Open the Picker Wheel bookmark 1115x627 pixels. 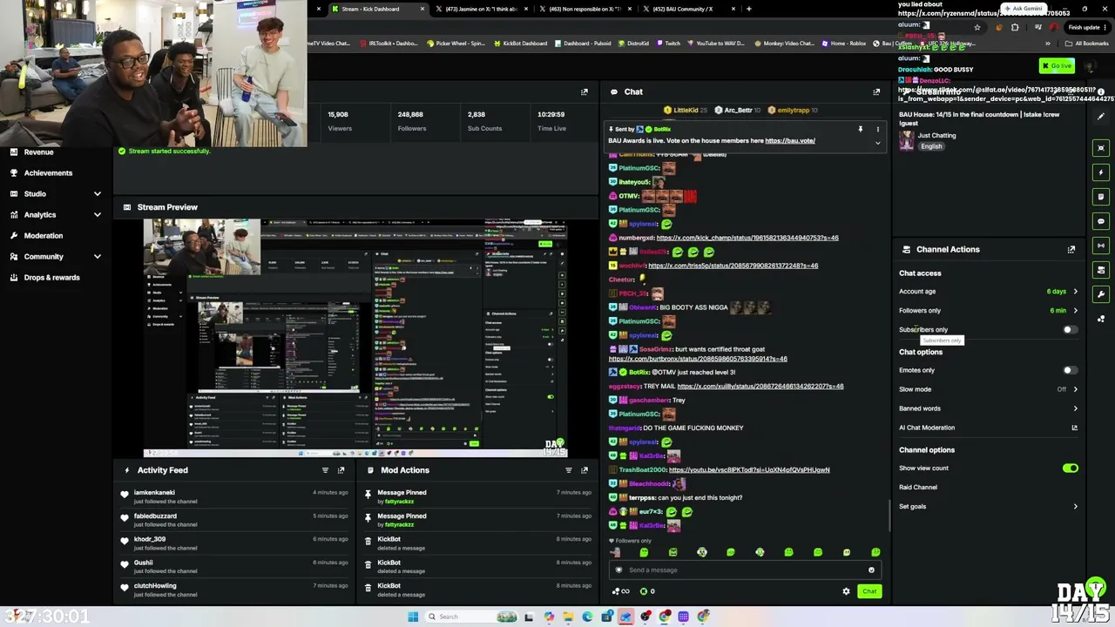pyautogui.click(x=456, y=44)
